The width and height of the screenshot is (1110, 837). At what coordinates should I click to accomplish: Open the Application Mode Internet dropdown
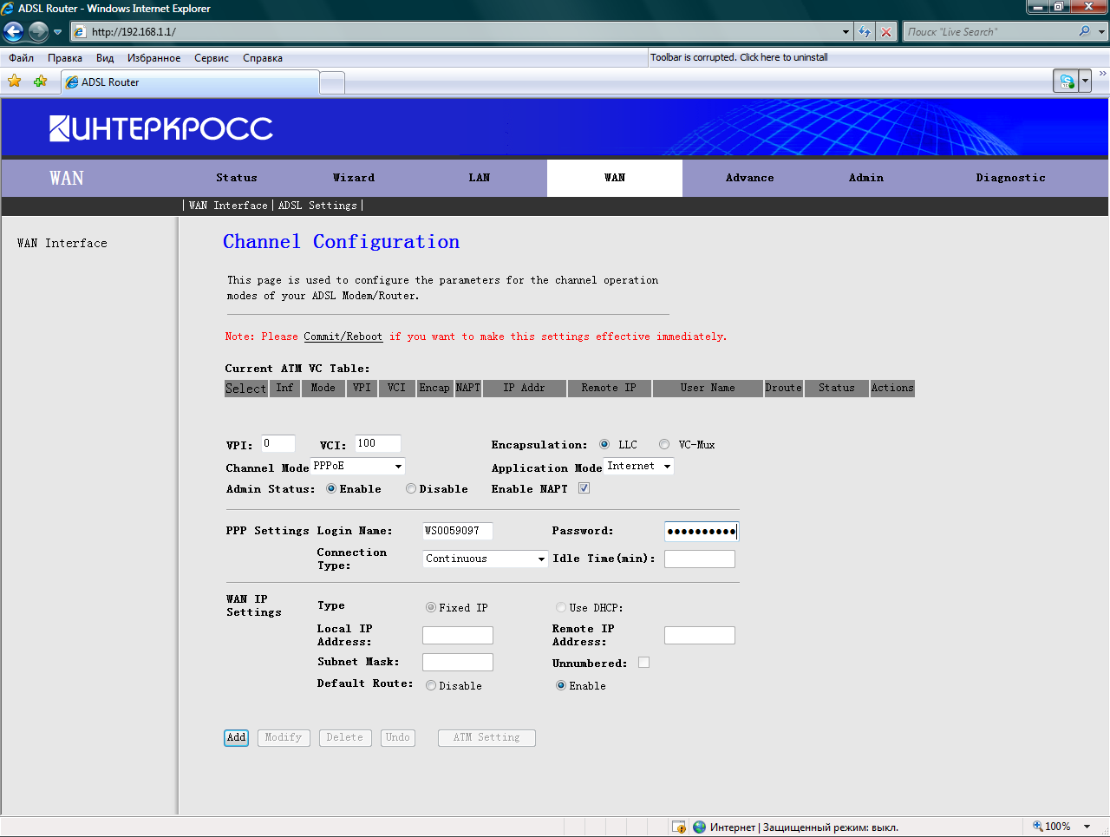tap(639, 467)
